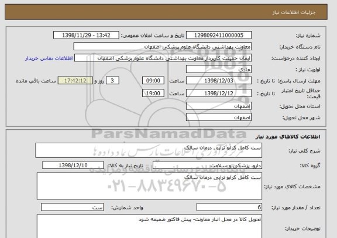The height and width of the screenshot is (238, 337).
Task: Click the شرح کلی نیاز text box
Action: [149, 150]
